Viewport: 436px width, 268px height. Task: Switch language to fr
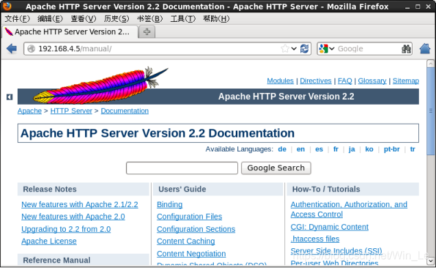[x=336, y=149]
